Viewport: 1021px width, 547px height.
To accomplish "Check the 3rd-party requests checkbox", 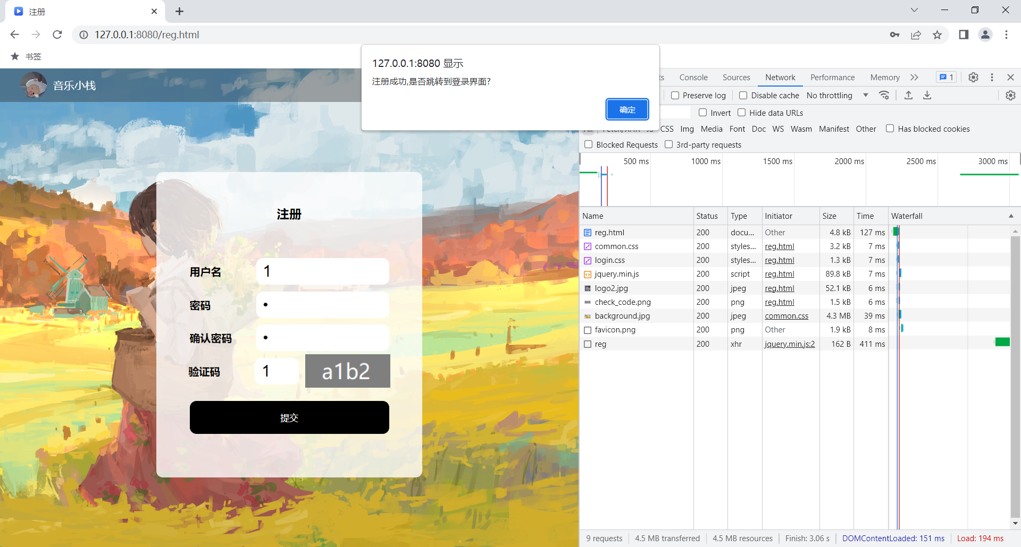I will point(668,144).
